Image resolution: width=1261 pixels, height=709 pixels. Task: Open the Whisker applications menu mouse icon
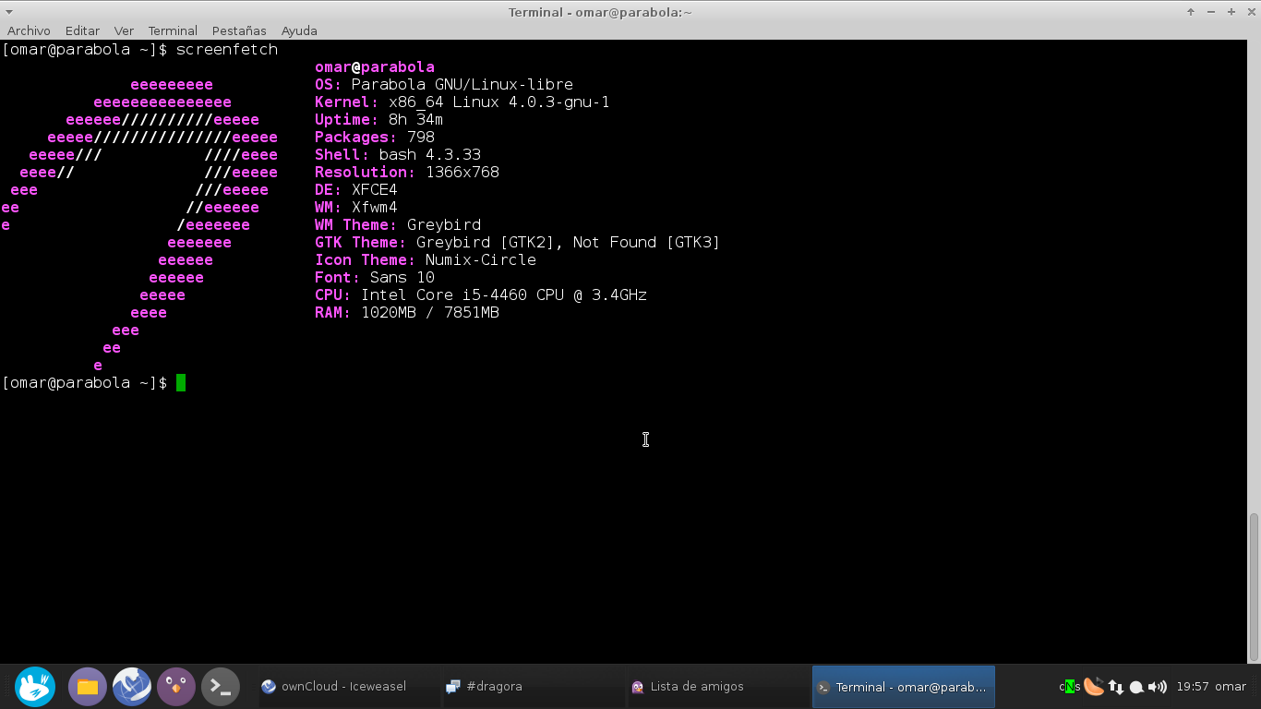pos(35,687)
